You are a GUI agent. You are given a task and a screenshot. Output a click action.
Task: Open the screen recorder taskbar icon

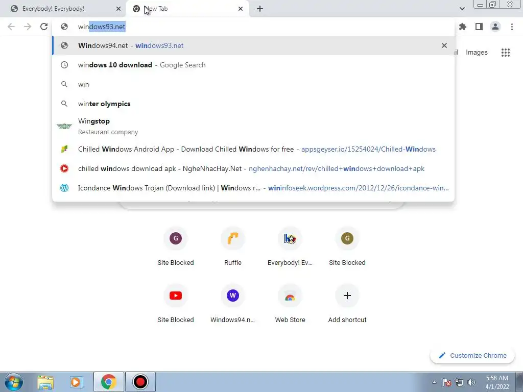(140, 382)
